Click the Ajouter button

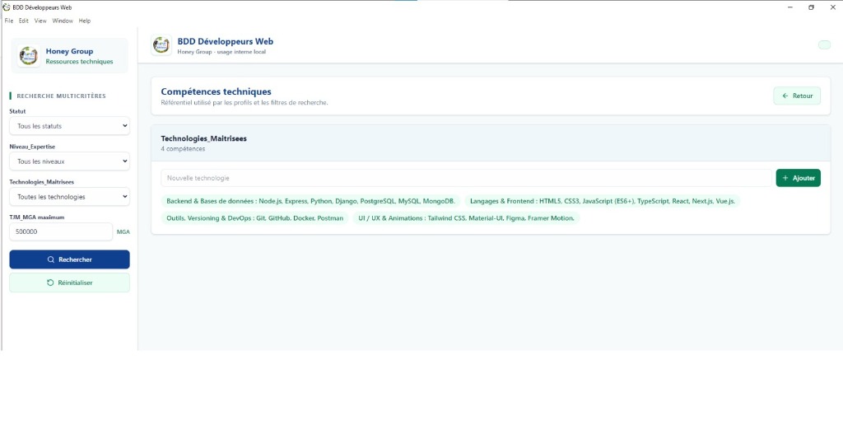pyautogui.click(x=798, y=178)
